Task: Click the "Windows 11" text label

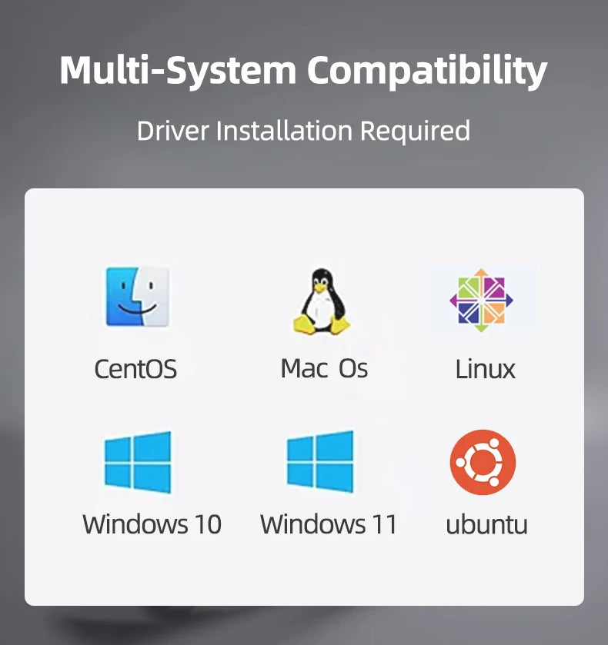Action: pyautogui.click(x=329, y=524)
